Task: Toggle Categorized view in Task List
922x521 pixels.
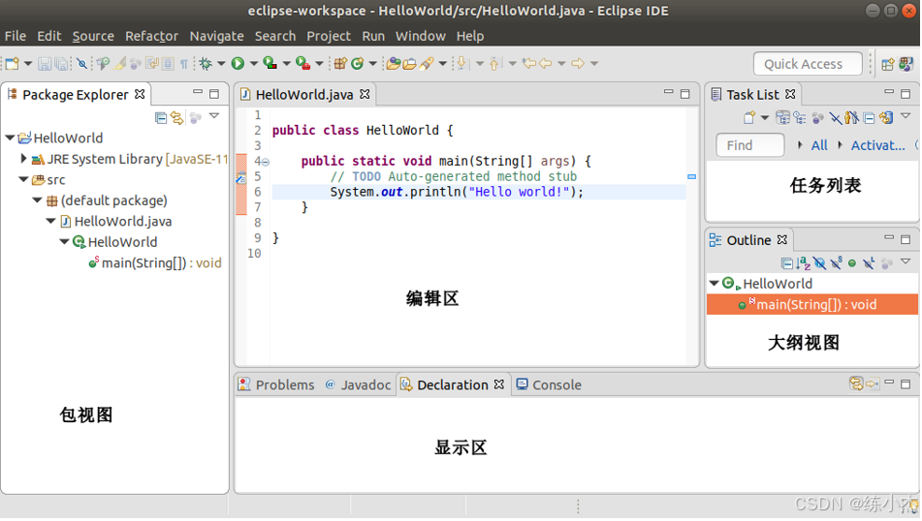Action: [782, 118]
